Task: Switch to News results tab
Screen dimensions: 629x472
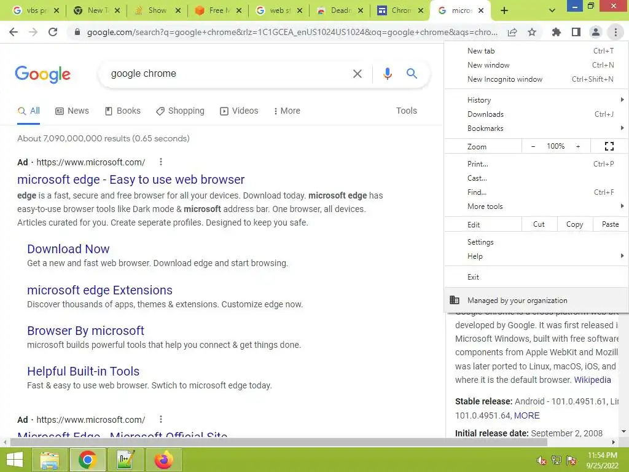Action: point(72,111)
